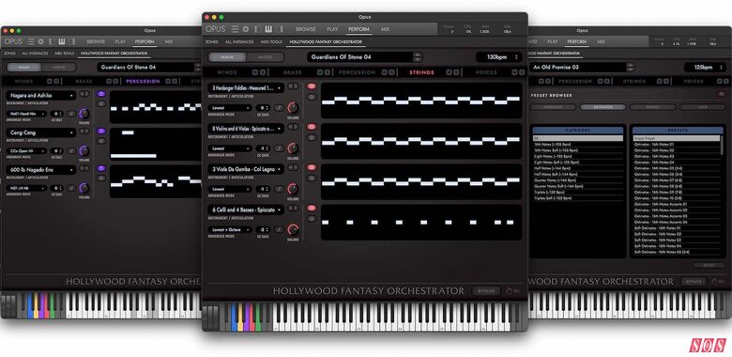Screen dimensions: 732x357
Task: Open the 8 Violins and 6 Violas instrument dropdown
Action: (x=246, y=128)
